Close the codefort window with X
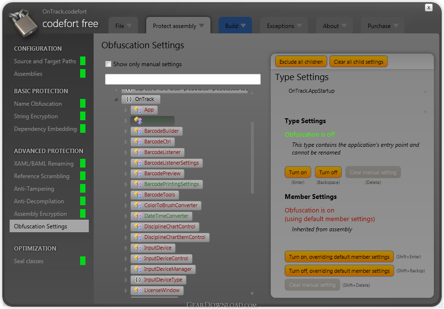 (429, 7)
